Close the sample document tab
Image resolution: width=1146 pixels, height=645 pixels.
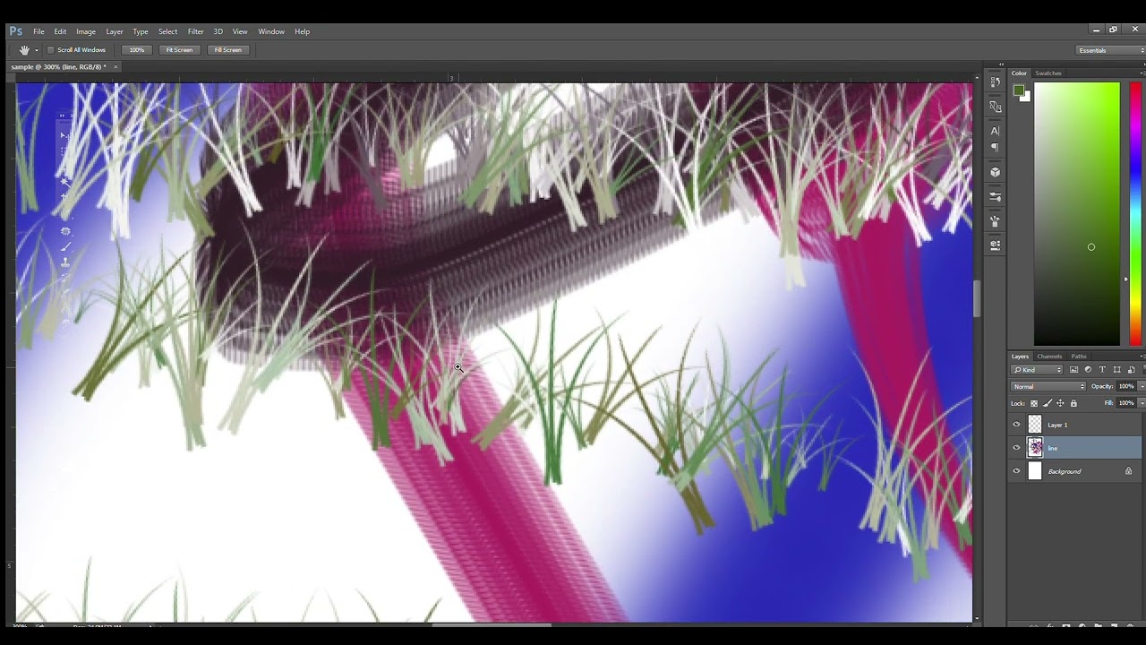click(x=115, y=67)
